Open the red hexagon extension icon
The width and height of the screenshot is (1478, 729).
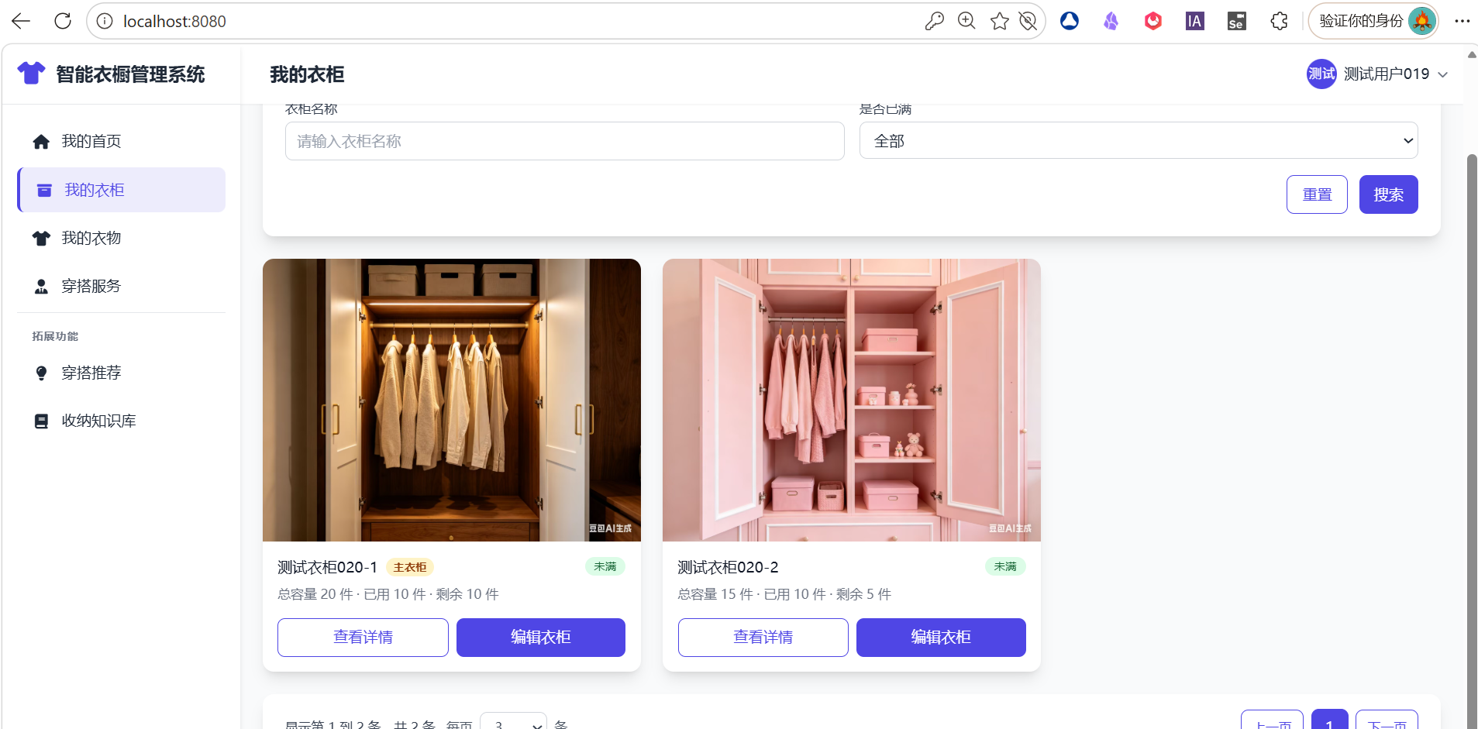click(1153, 21)
